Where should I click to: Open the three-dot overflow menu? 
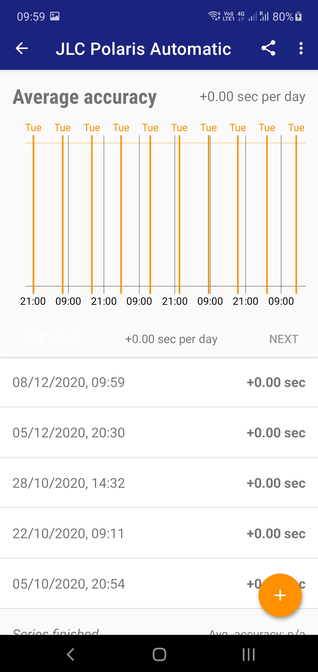click(301, 48)
